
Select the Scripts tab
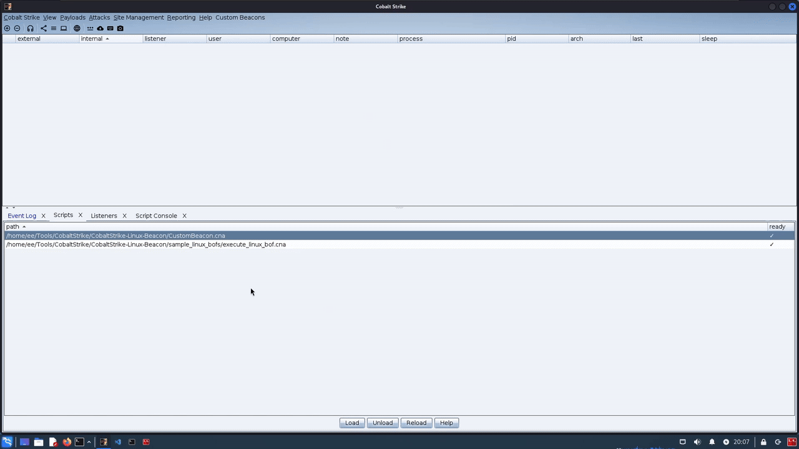click(x=63, y=215)
